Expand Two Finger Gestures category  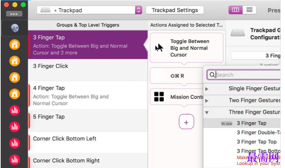coord(207,101)
